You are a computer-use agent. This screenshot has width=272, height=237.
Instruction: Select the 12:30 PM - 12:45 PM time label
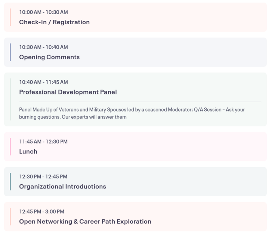[43, 177]
